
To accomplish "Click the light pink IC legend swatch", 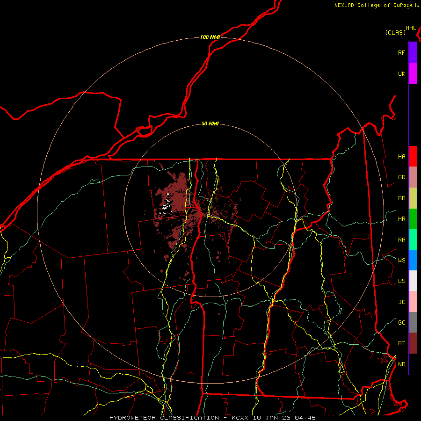I will point(413,302).
